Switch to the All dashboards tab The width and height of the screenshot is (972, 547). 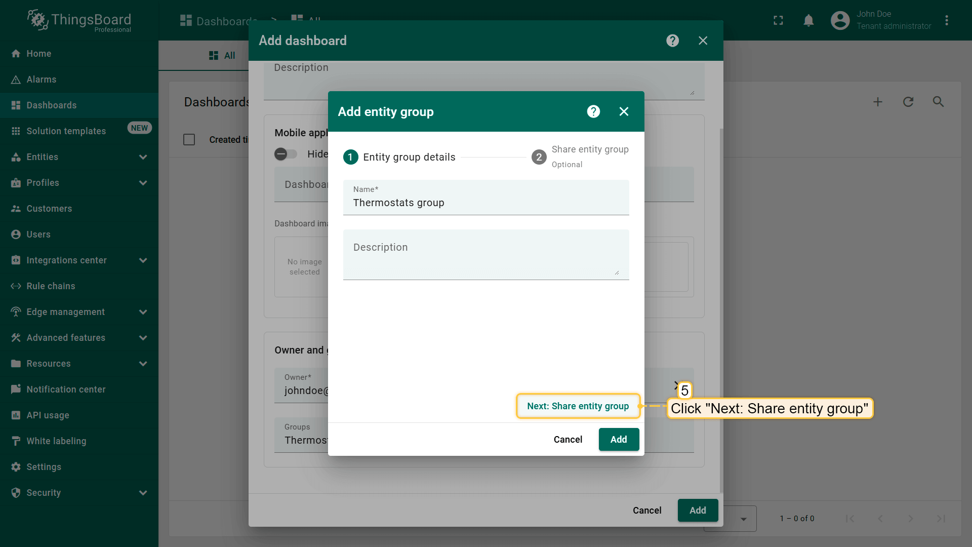click(222, 56)
